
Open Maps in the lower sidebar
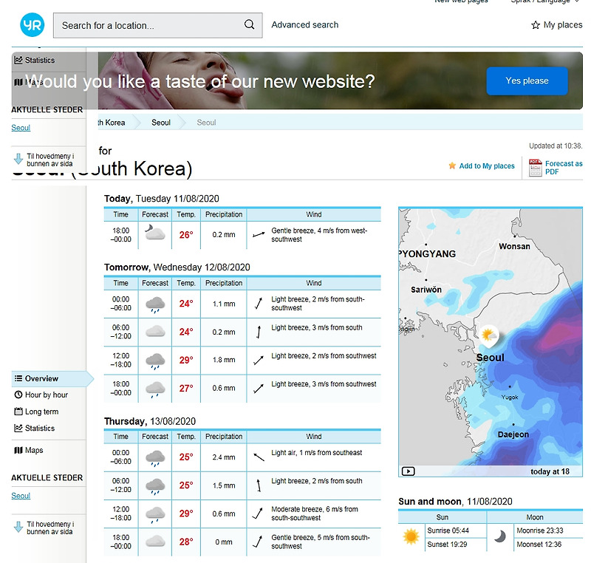point(29,450)
